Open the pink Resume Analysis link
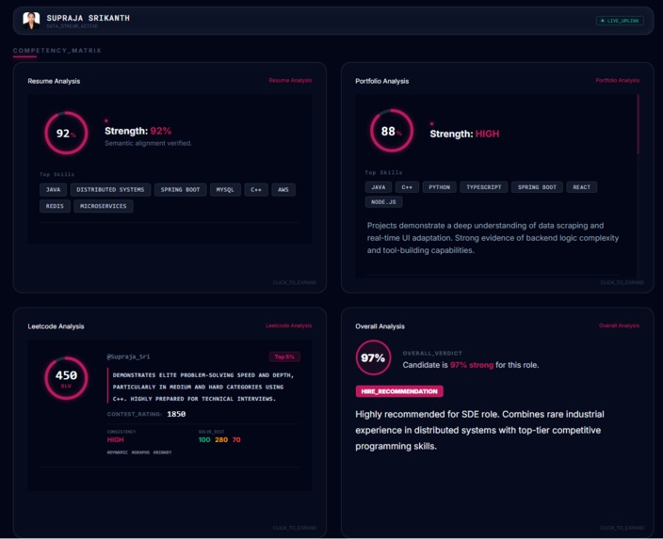The height and width of the screenshot is (539, 663). pyautogui.click(x=290, y=80)
